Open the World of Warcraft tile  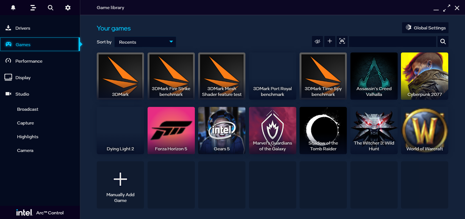[x=425, y=131]
